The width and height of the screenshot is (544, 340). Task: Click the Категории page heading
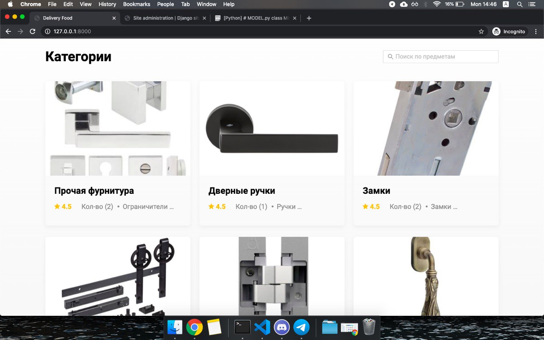(78, 57)
